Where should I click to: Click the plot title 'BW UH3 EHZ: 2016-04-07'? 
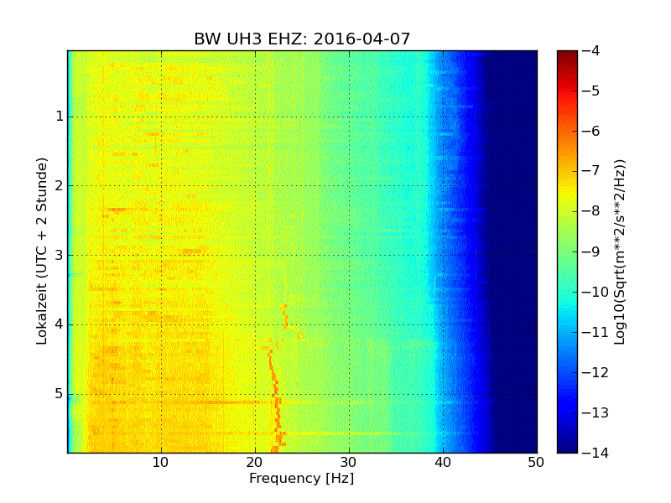302,39
